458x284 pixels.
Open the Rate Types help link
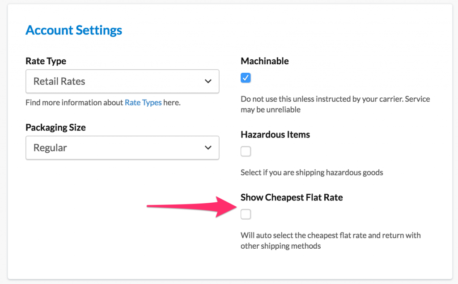(x=143, y=103)
